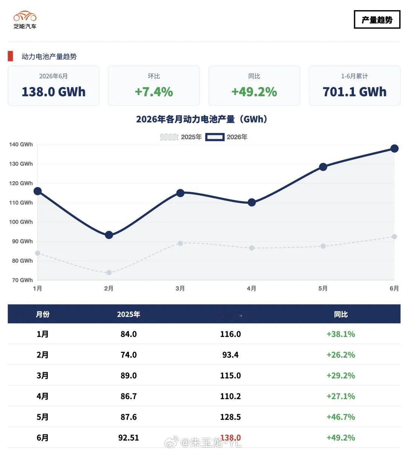Screen dimensions: 407x452
Task: Toggle the 2025年 legend swatch
Action: tap(169, 137)
